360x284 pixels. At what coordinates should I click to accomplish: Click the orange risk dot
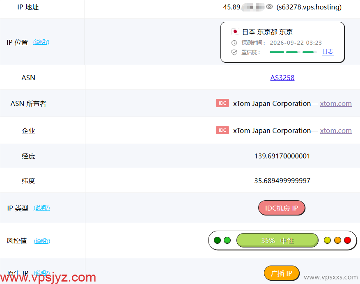pos(337,240)
